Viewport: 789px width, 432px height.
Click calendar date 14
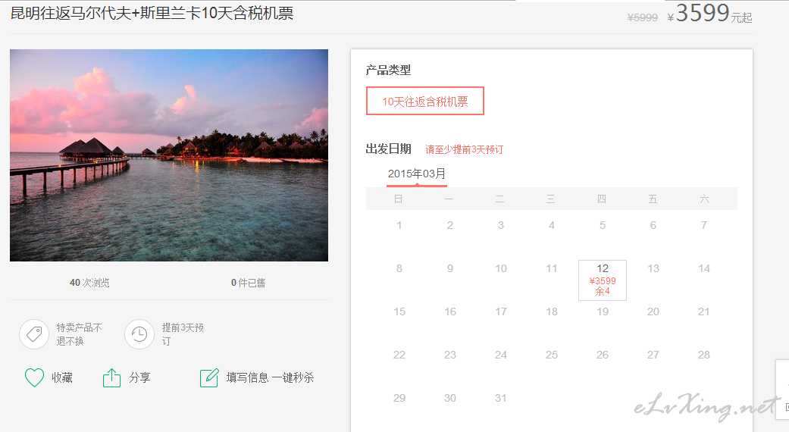pyautogui.click(x=704, y=268)
